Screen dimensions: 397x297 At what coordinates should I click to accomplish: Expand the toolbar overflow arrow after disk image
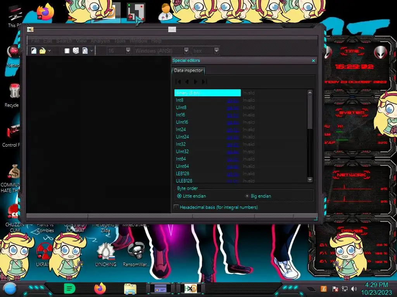point(91,51)
